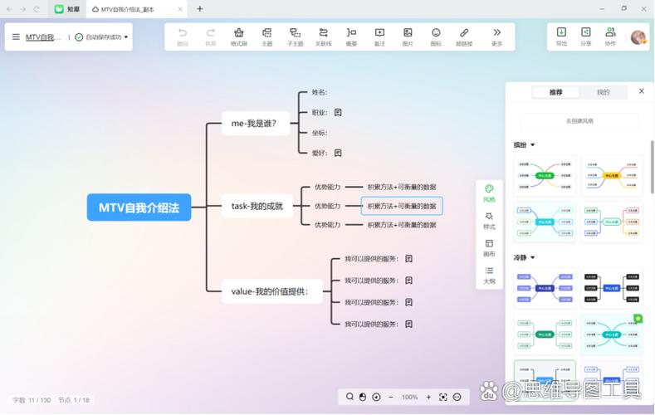Click the search magnifier in bottom bar
Screen dimensions: 655x415
point(349,397)
